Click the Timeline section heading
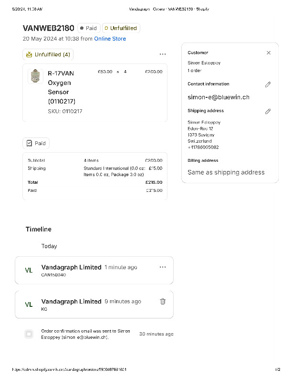This screenshot has width=292, height=378. pyautogui.click(x=38, y=229)
